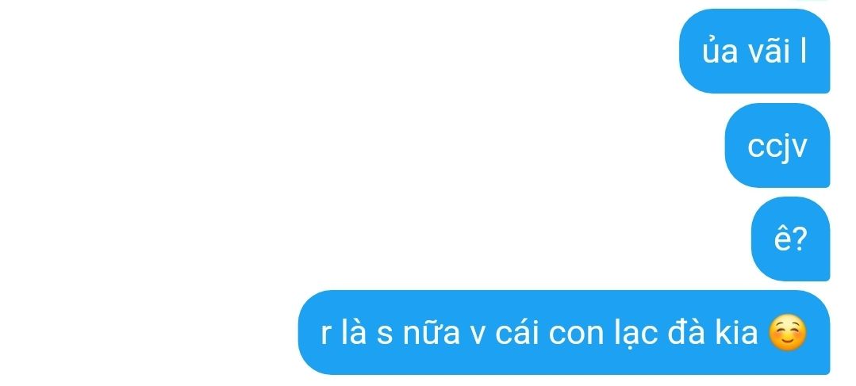Select the "ủa vãi l" message bubble

click(x=754, y=52)
